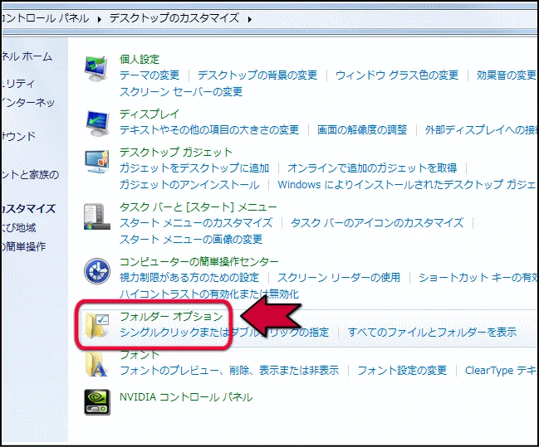Click スクリーン リーダーの使用 link

(339, 277)
